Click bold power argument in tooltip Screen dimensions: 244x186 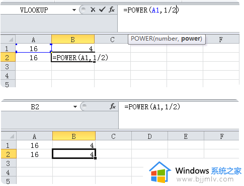coord(191,39)
